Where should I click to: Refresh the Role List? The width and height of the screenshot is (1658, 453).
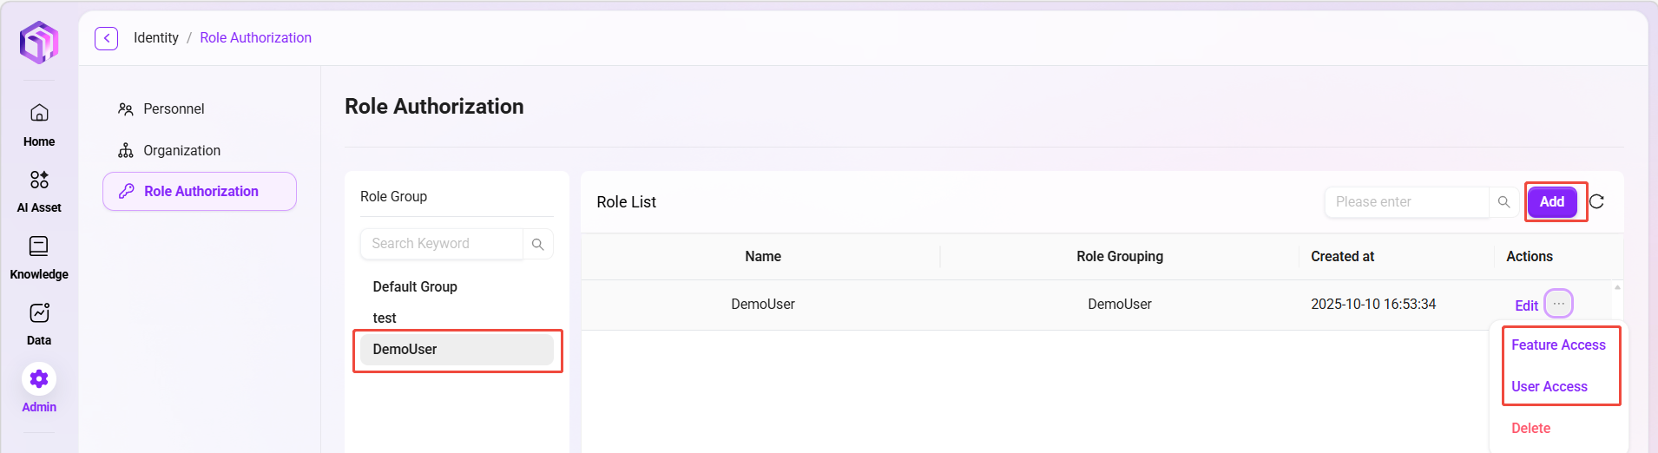1596,201
